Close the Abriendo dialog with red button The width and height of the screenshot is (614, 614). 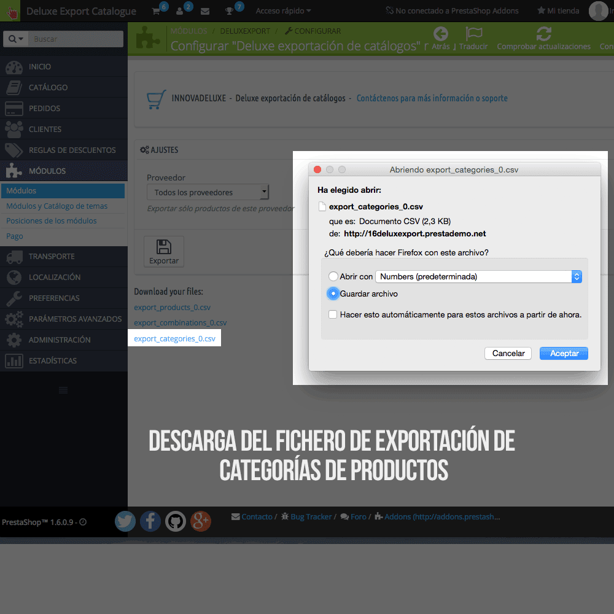pos(317,169)
